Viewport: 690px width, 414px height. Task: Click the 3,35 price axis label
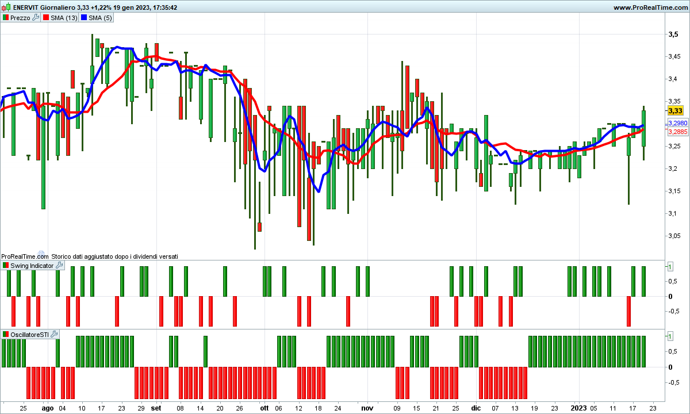point(674,101)
